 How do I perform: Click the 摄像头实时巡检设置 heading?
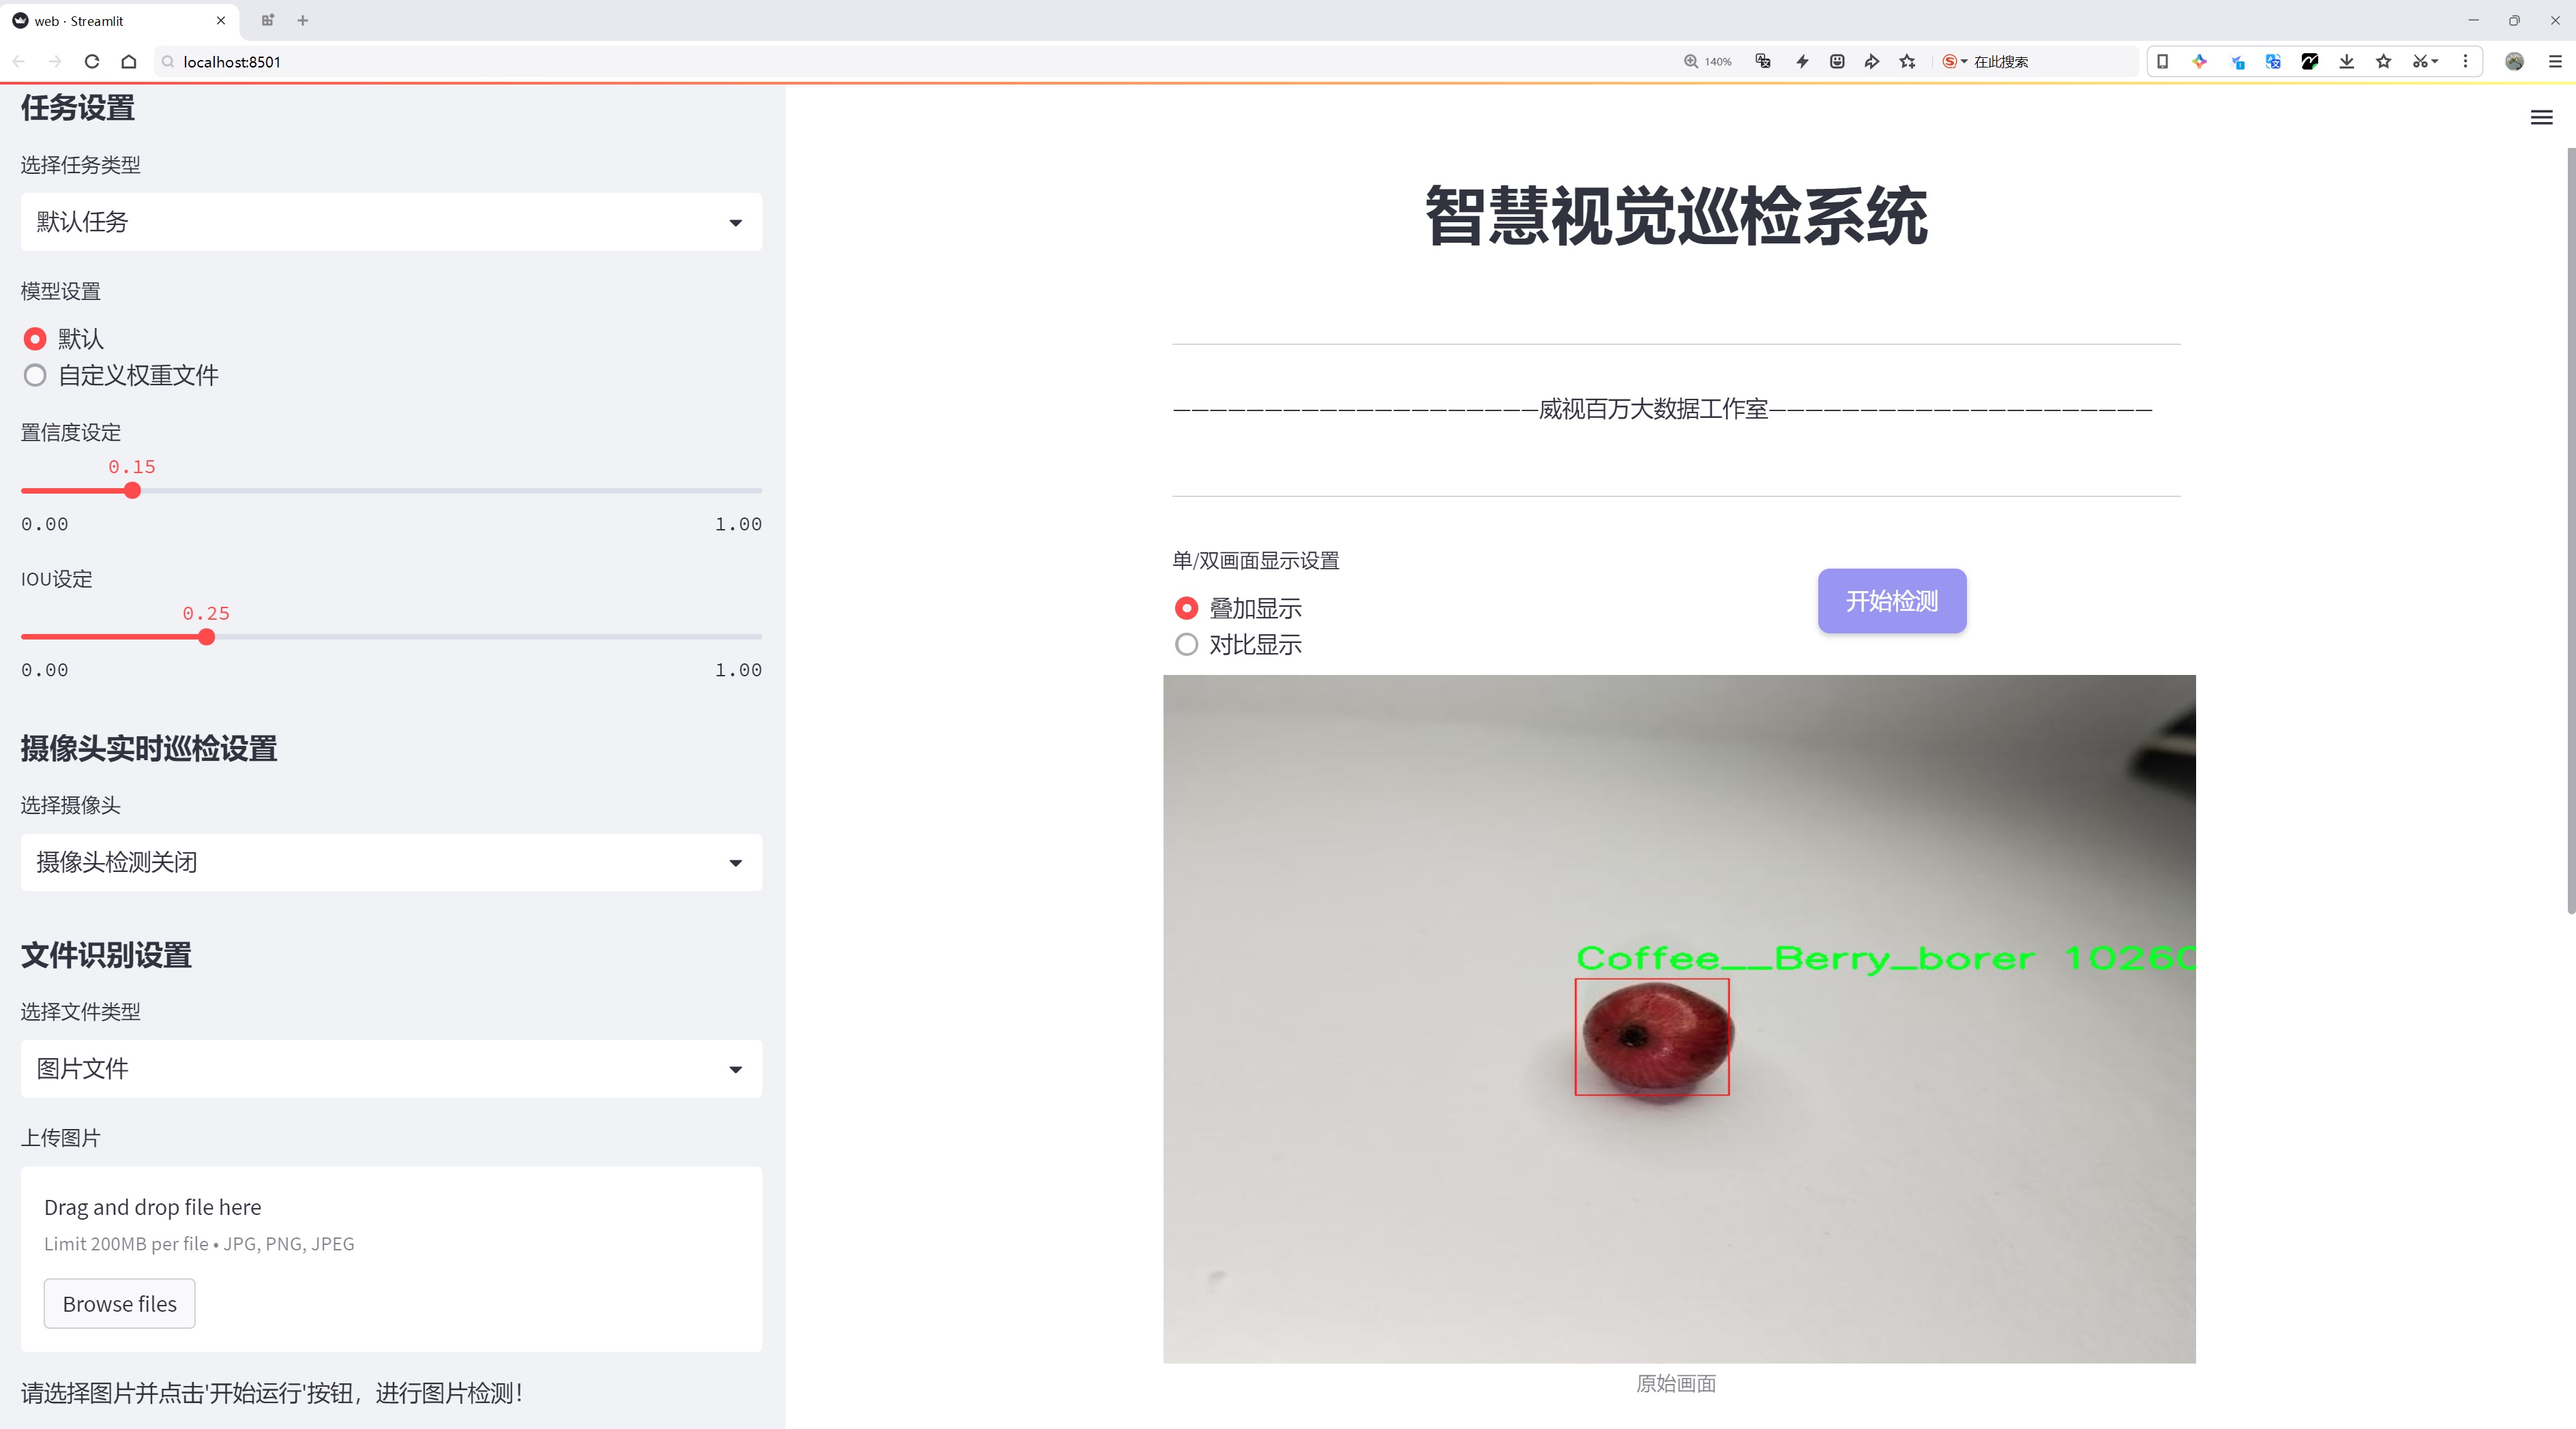coord(149,749)
